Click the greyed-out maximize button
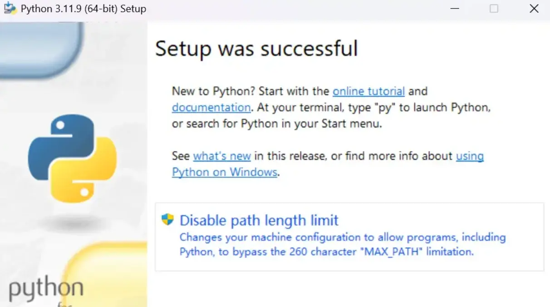This screenshot has width=550, height=307. (x=494, y=9)
